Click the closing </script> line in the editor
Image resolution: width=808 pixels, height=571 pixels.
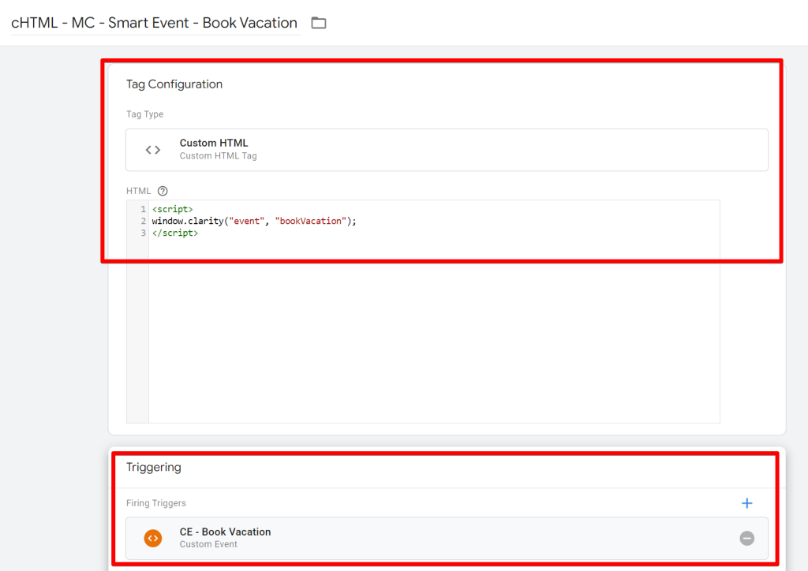[175, 233]
